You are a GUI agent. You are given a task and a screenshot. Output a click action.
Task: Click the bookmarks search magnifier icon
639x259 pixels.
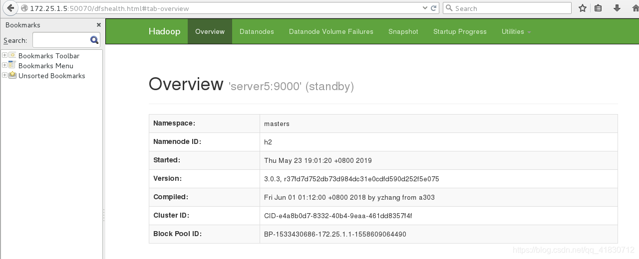(94, 40)
